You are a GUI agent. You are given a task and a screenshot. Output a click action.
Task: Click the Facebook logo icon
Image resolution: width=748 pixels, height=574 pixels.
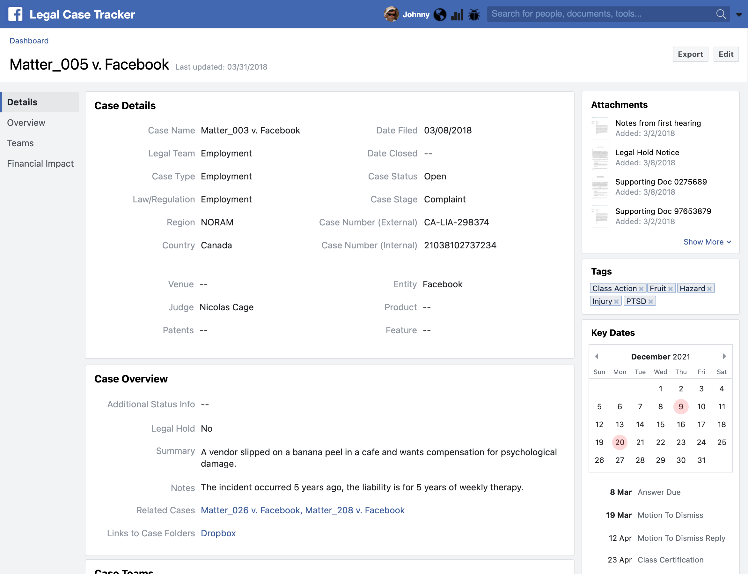pyautogui.click(x=15, y=14)
